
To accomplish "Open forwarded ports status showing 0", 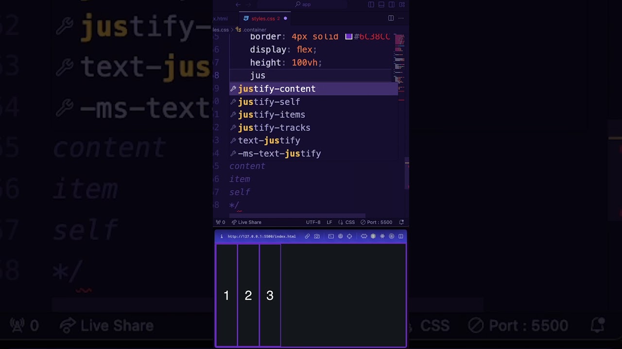I will (x=221, y=222).
